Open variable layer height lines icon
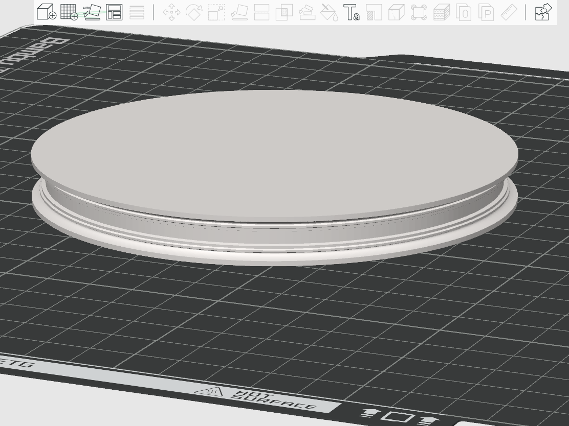The height and width of the screenshot is (426, 569). tap(137, 12)
